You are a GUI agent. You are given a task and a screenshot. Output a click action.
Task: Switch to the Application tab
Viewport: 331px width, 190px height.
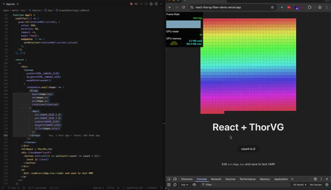point(281,179)
